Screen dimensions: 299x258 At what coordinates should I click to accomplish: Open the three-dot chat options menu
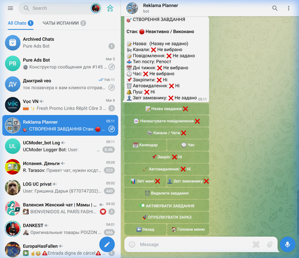(288, 8)
